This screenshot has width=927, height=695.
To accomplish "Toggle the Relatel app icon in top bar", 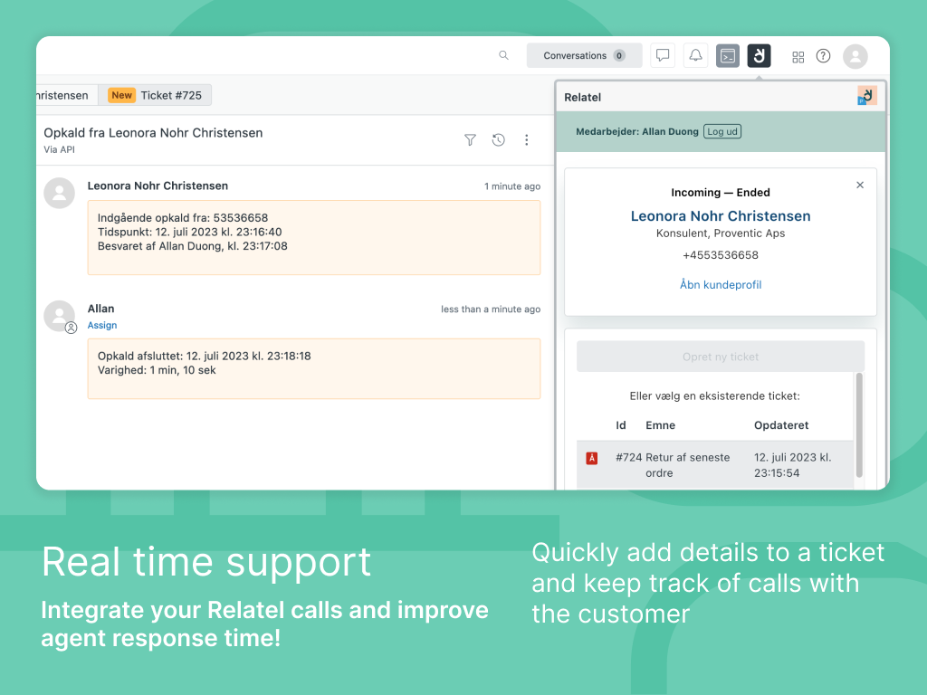I will point(759,56).
